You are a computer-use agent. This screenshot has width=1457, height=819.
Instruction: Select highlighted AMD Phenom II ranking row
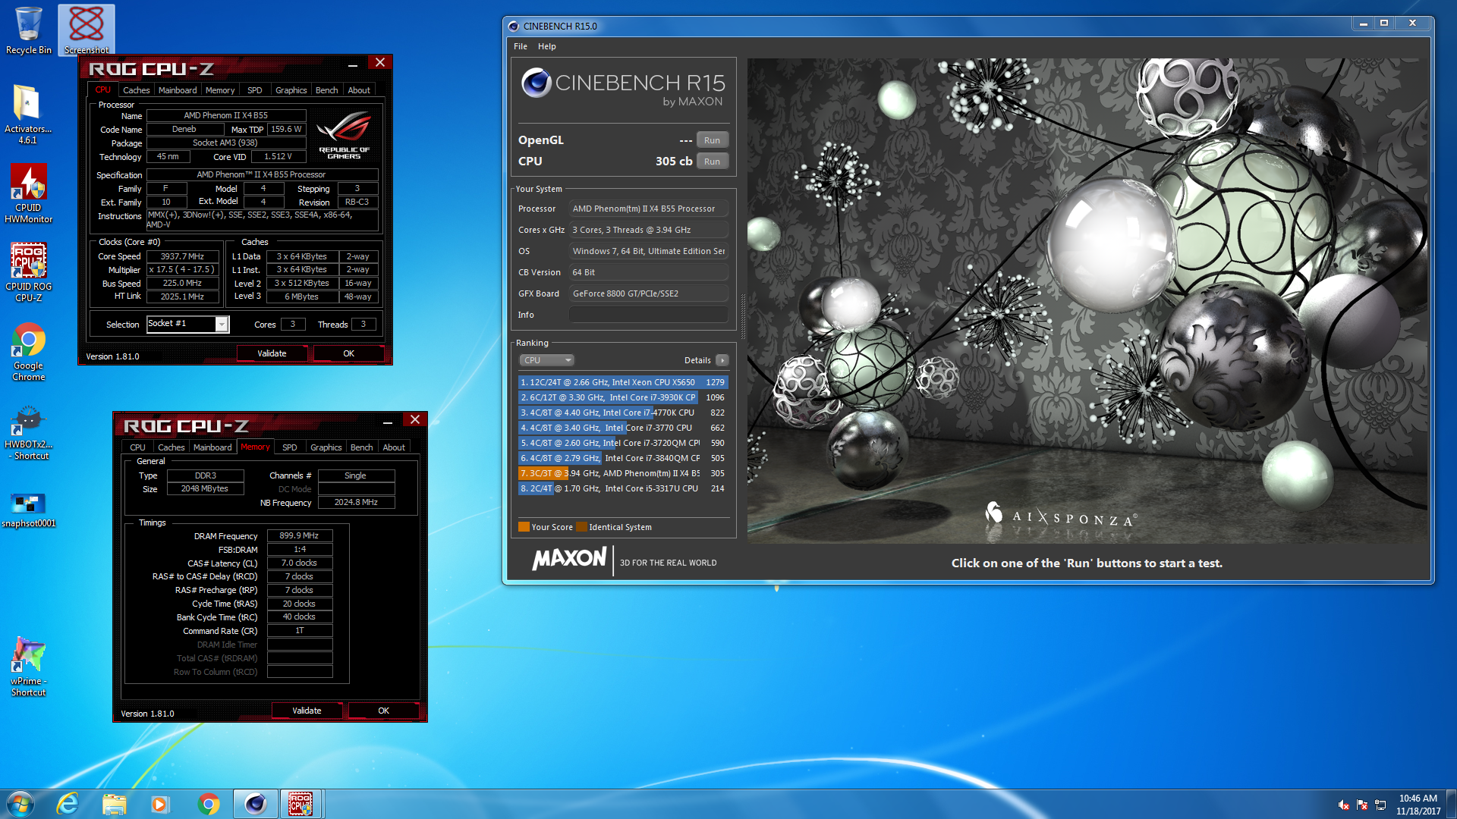pyautogui.click(x=623, y=473)
